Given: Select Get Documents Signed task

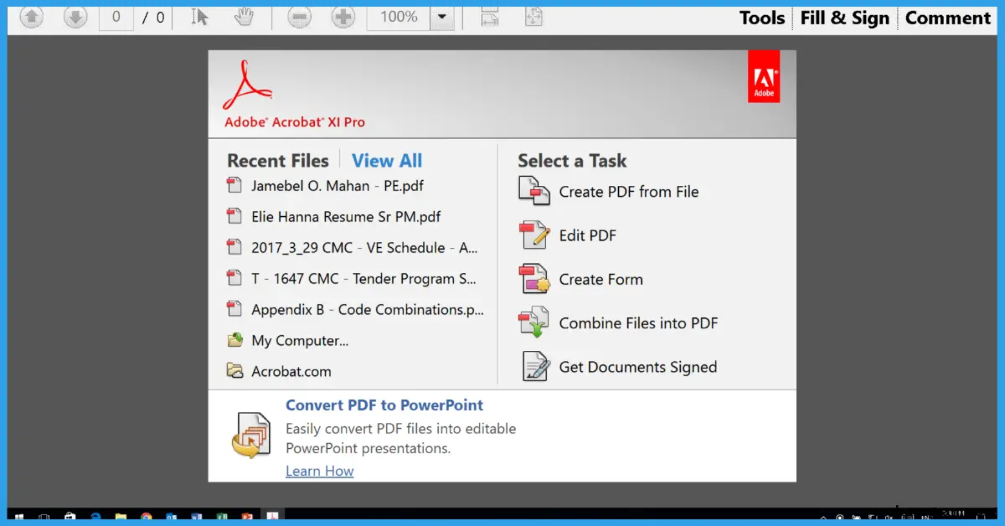Looking at the screenshot, I should [x=638, y=367].
